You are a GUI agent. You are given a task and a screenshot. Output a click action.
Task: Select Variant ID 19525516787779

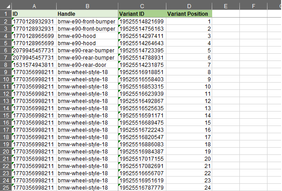click(142, 187)
